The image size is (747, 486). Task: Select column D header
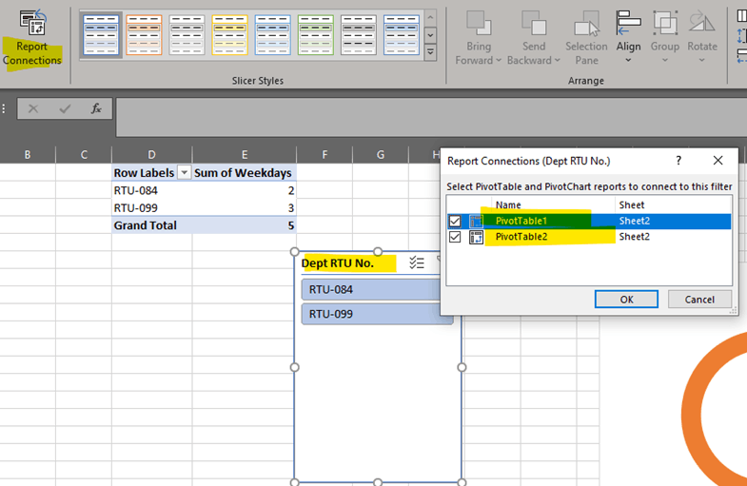pyautogui.click(x=151, y=155)
